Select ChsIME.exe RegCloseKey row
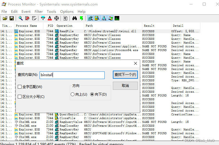219x145 pixels. 100,126
